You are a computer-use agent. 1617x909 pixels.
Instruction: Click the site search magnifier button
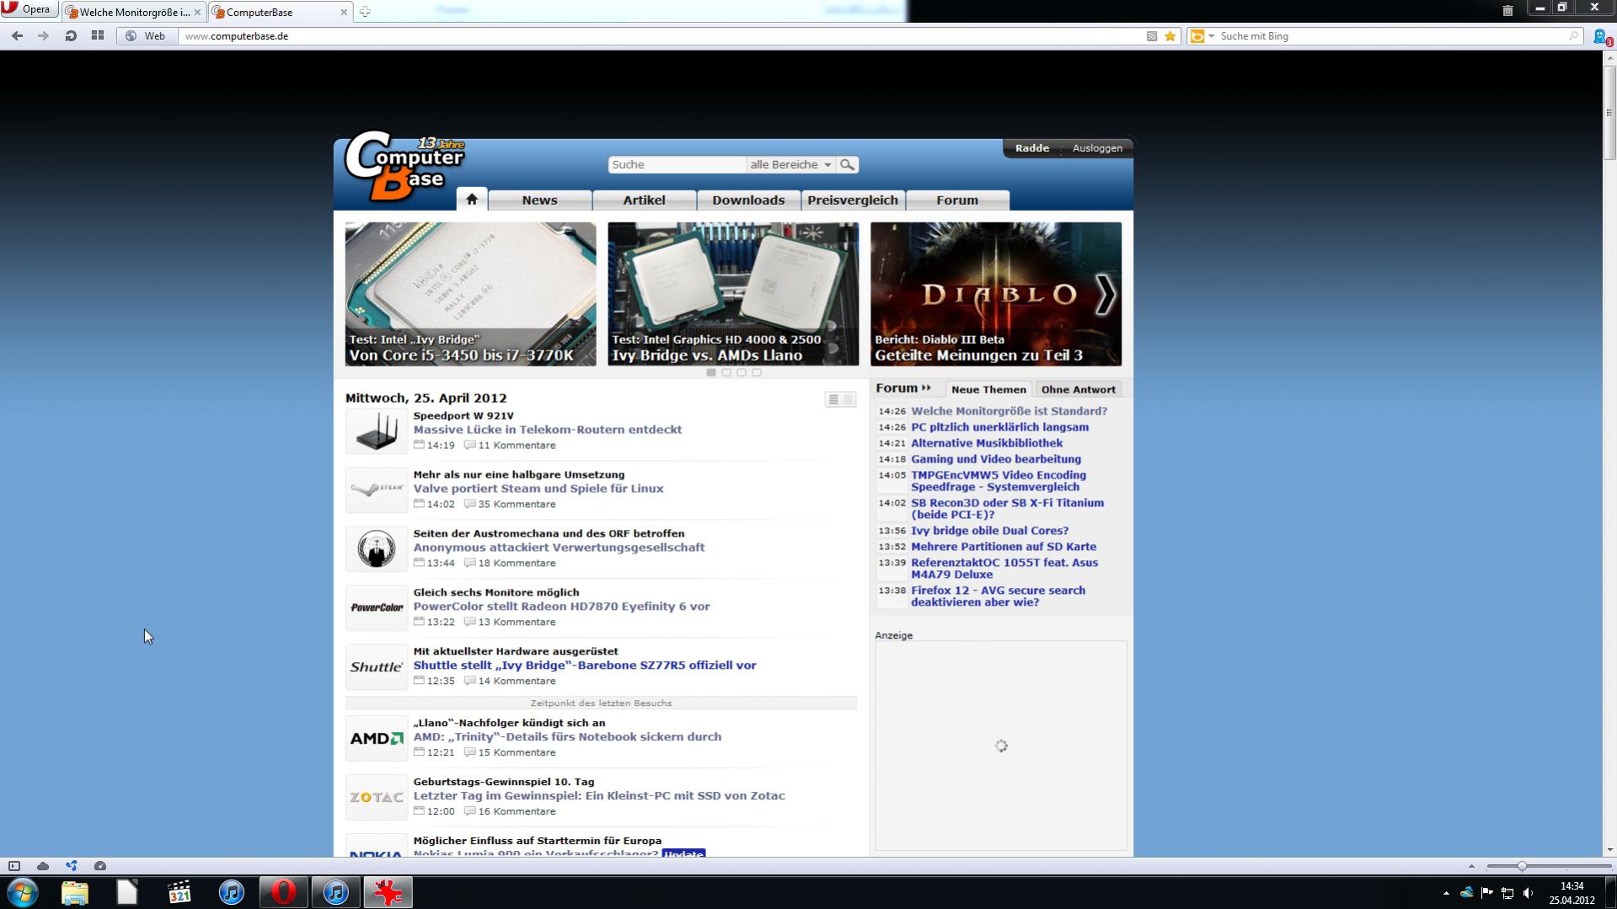pyautogui.click(x=848, y=164)
